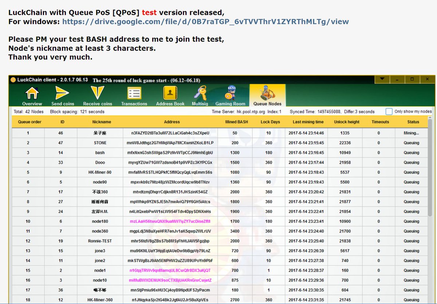The height and width of the screenshot is (304, 437).
Task: Open the title bar dropdown arrow
Action: point(382,79)
